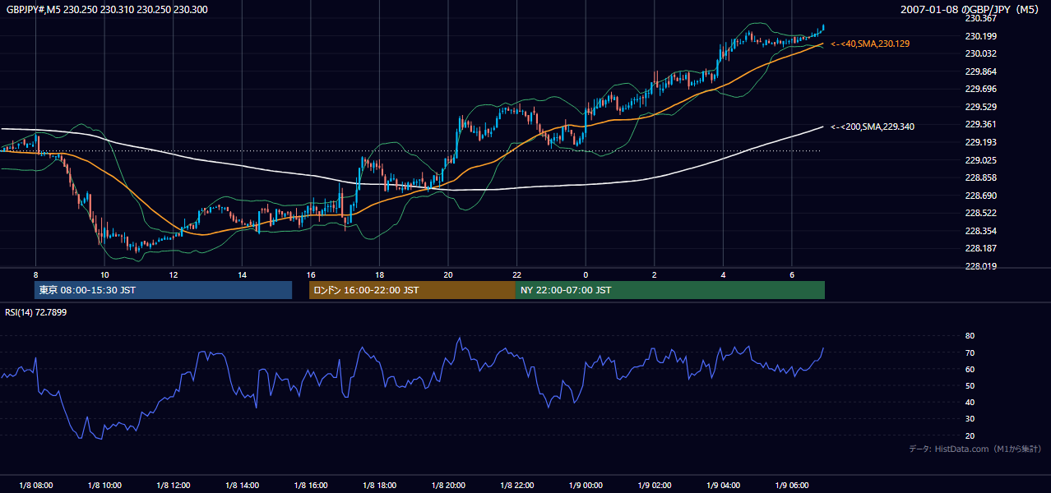
Task: Click the 1/8 10:00 bottom time label
Action: pos(104,486)
